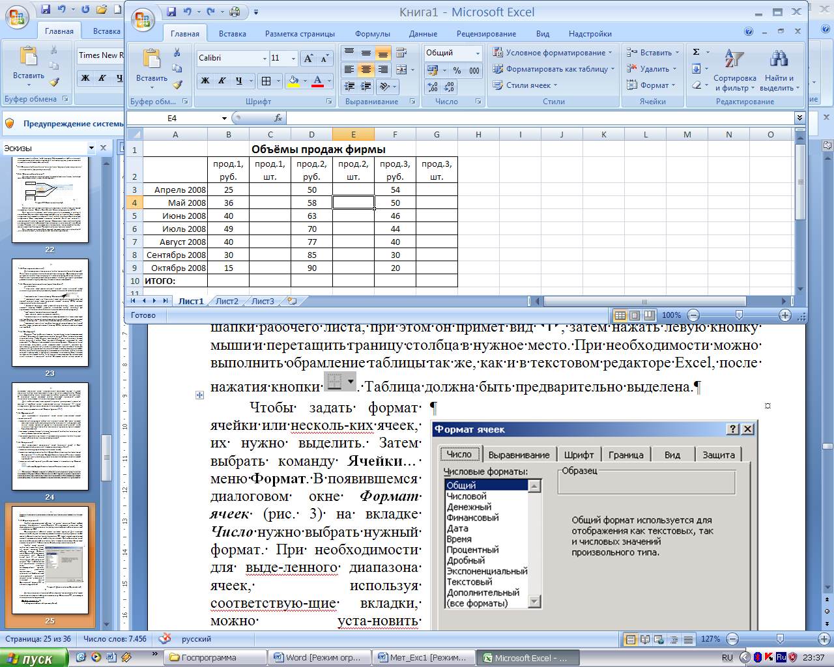834x667 pixels.
Task: Click Insert Function fx icon
Action: coord(278,118)
